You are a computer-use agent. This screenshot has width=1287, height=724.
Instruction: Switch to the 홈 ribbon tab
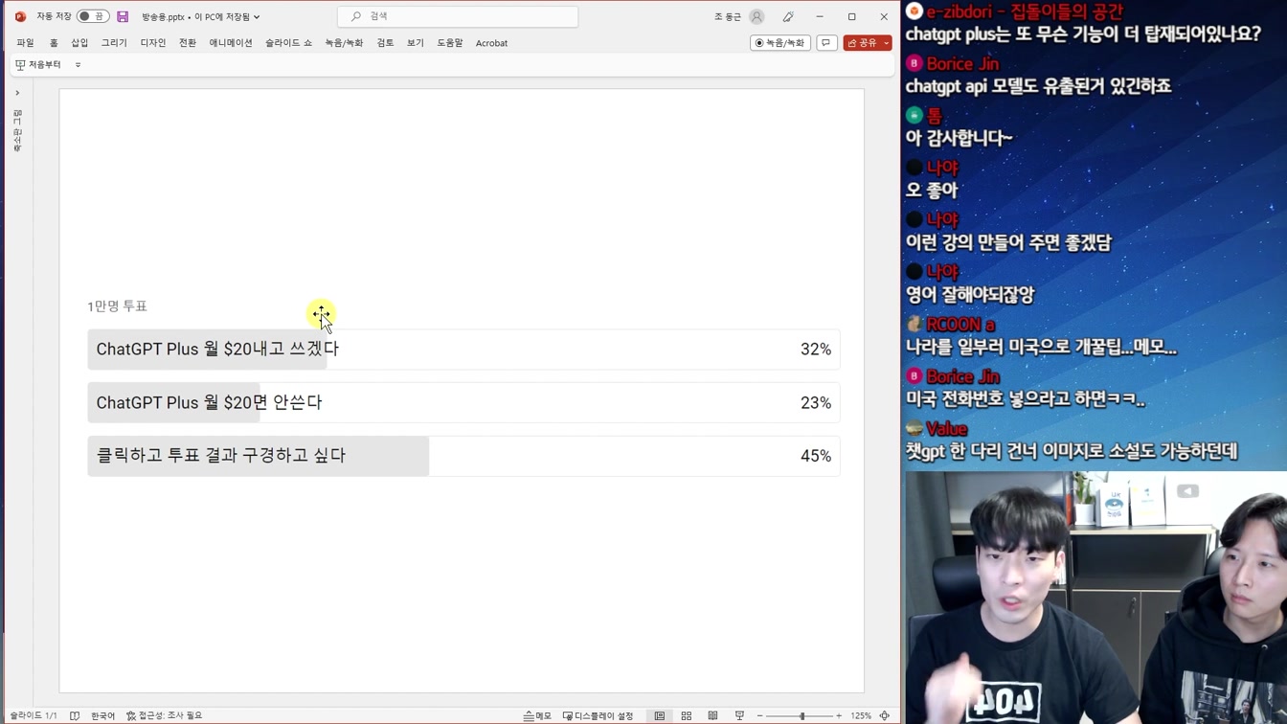click(54, 43)
